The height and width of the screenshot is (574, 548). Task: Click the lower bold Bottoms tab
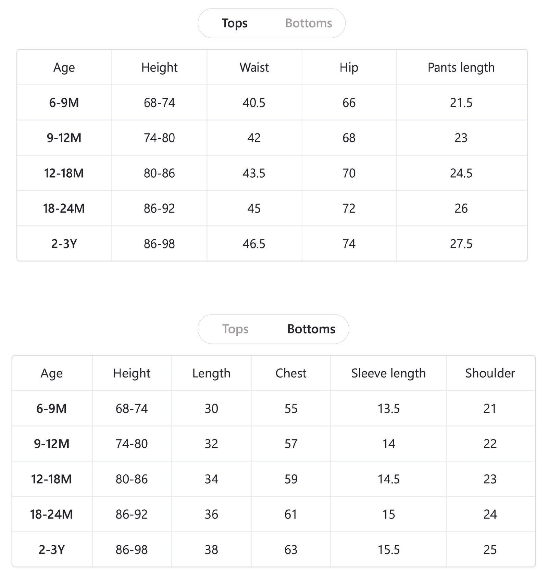(x=311, y=329)
